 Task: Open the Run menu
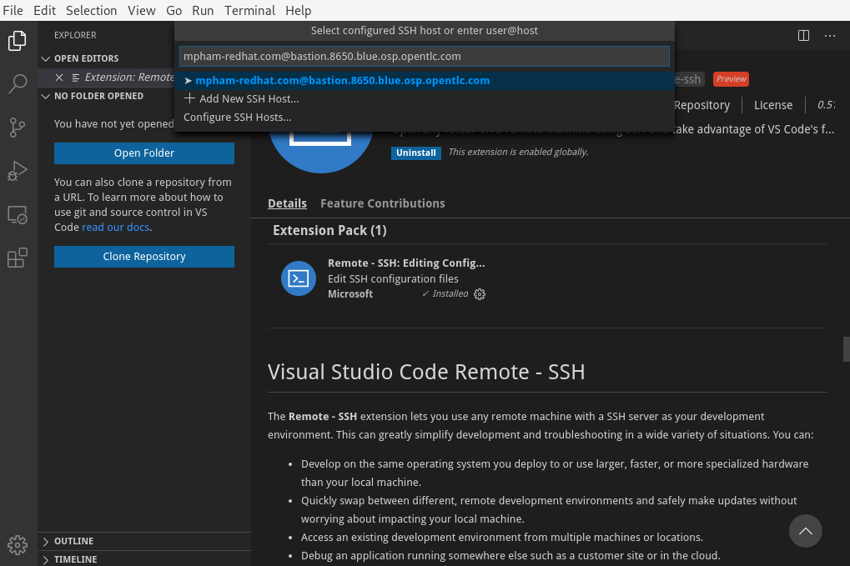pyautogui.click(x=203, y=10)
